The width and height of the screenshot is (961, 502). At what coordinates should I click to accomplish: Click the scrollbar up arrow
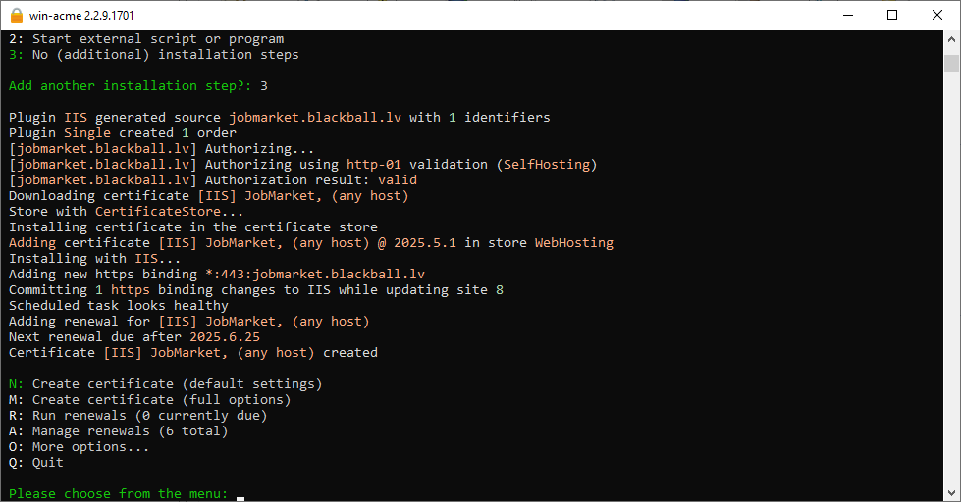(951, 39)
